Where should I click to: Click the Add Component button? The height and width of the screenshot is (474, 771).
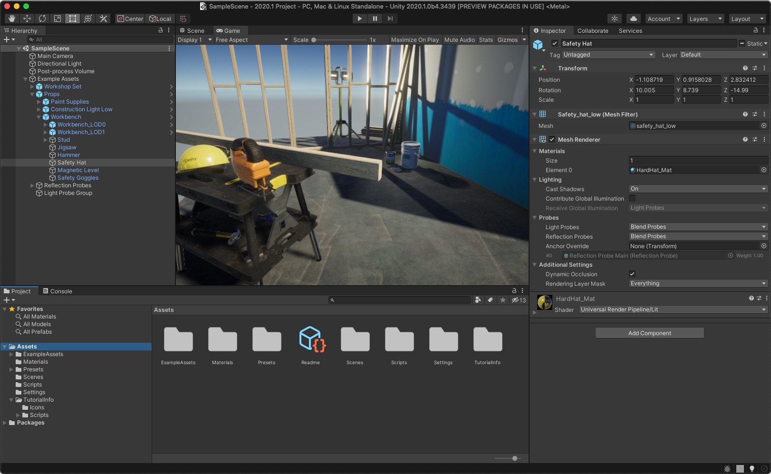click(649, 333)
